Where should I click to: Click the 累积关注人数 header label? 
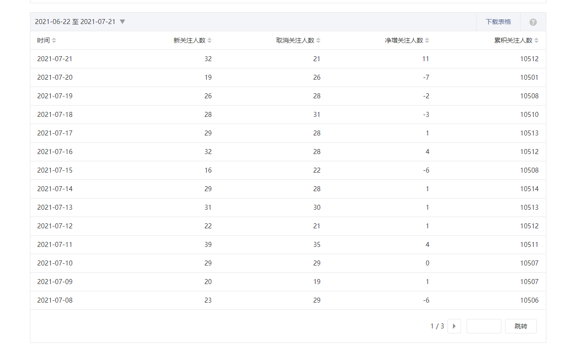[513, 40]
